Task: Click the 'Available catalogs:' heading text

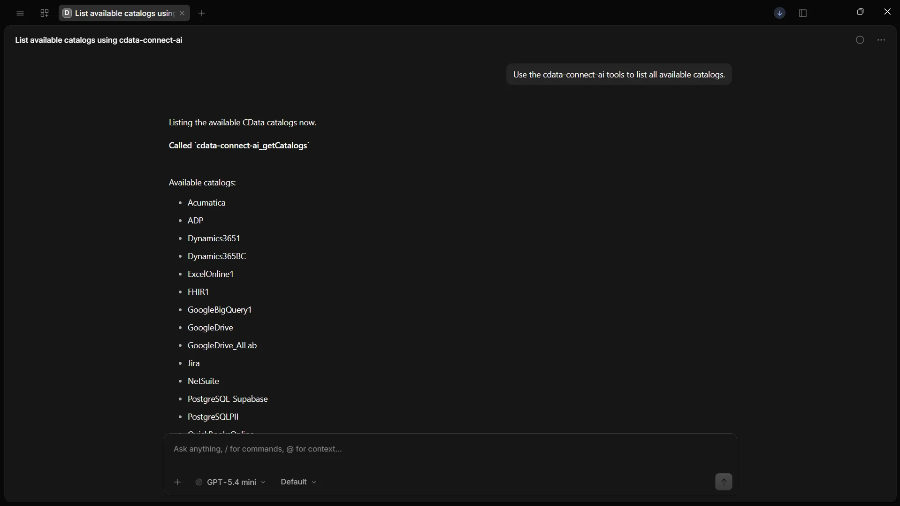Action: [202, 183]
